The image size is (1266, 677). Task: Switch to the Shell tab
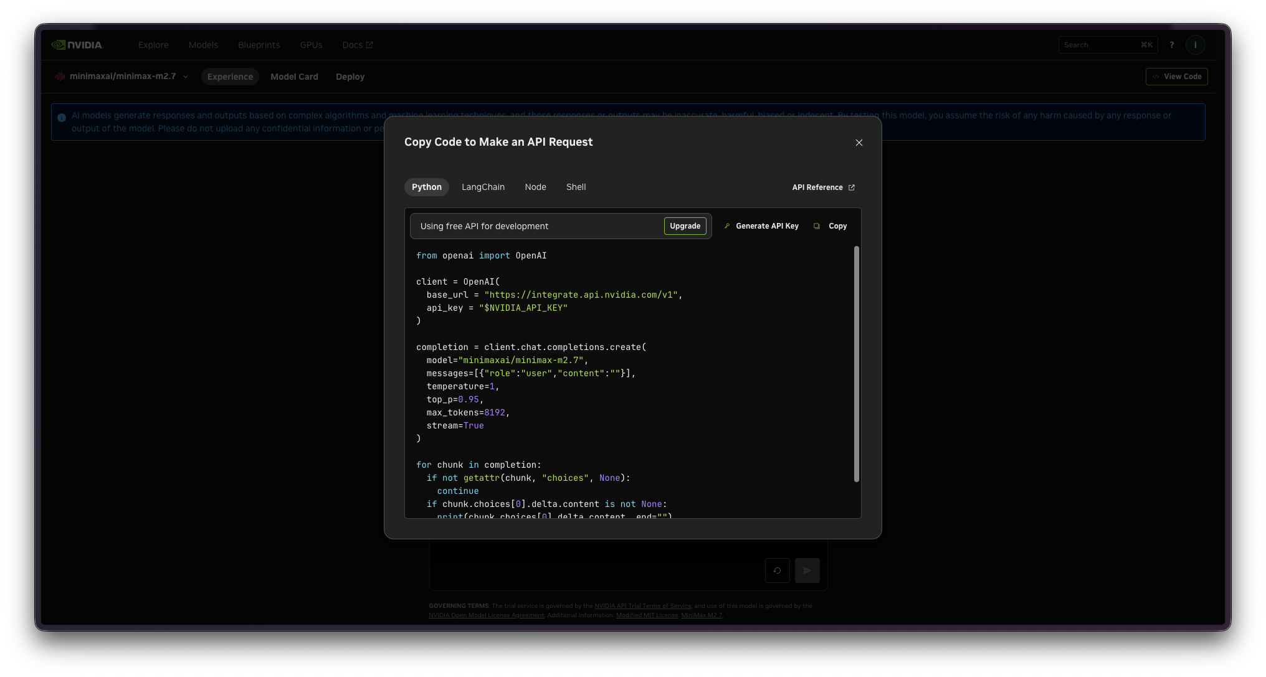click(576, 187)
